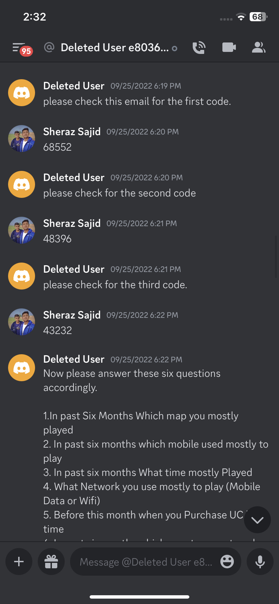
Task: Jump to latest messages with down chevron
Action: point(257,520)
